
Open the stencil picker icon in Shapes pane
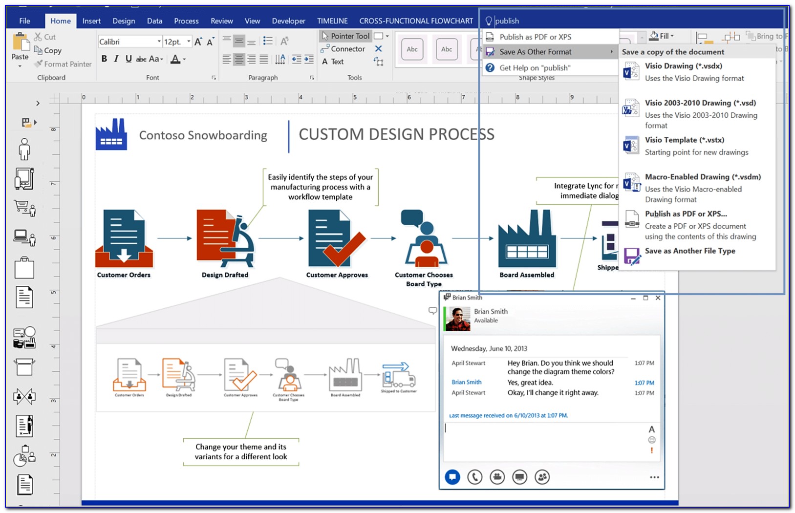click(x=29, y=123)
